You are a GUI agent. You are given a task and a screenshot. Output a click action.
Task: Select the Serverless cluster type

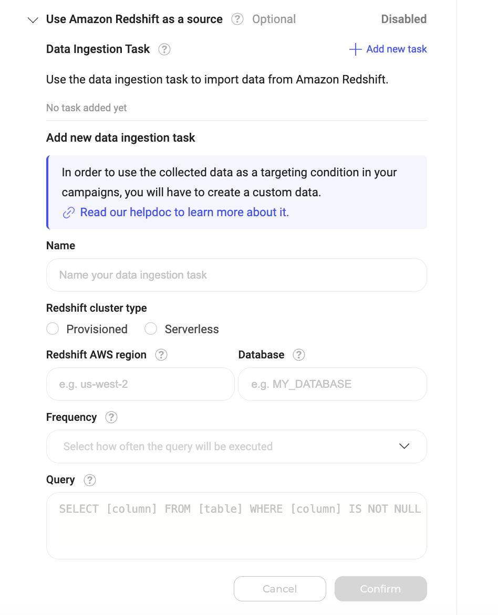[151, 329]
